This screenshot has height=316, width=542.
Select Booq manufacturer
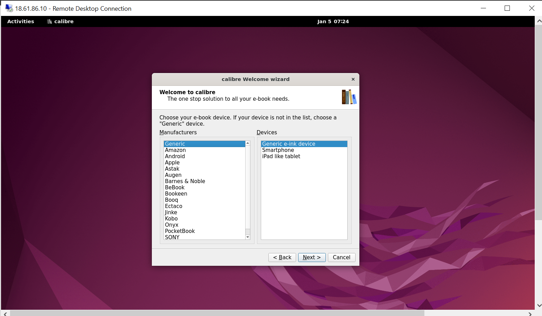[204, 200]
